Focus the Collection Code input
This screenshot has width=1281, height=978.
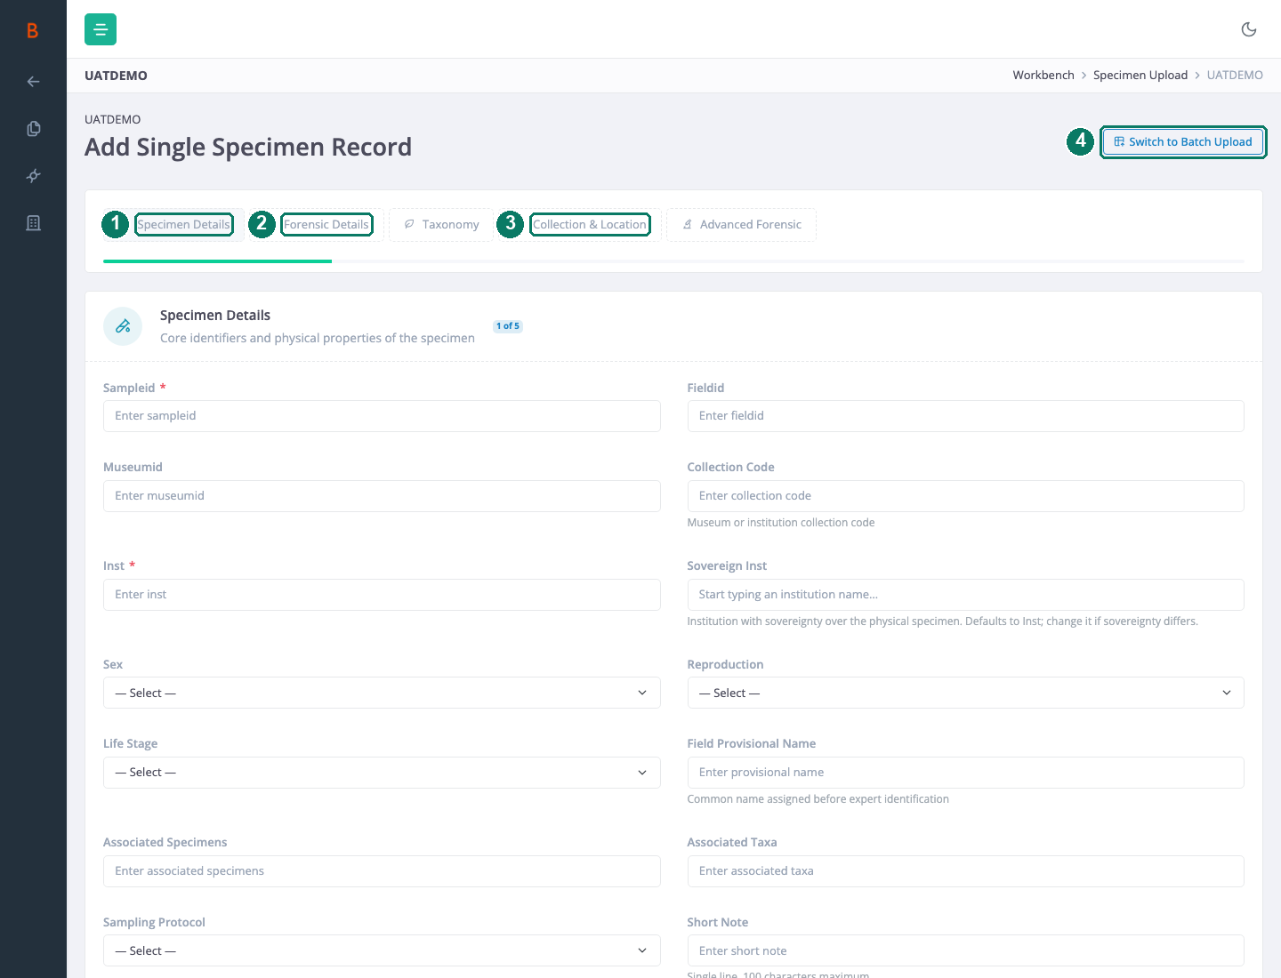965,496
